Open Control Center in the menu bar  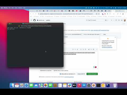(x=115, y=8)
